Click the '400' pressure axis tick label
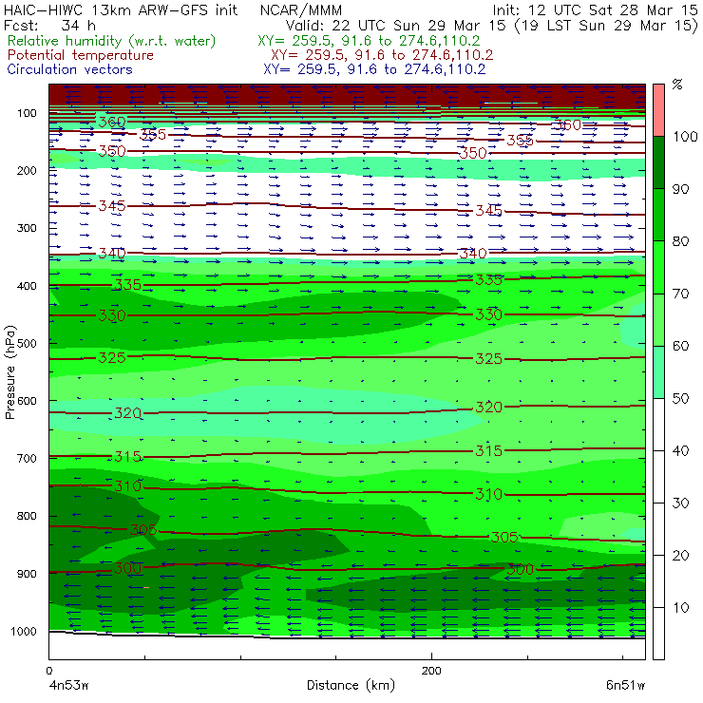The image size is (703, 703). (27, 286)
